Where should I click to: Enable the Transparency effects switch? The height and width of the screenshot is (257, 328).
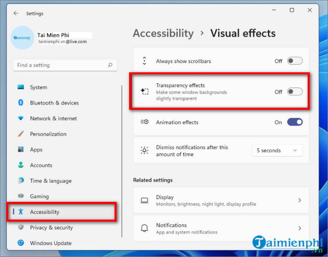point(295,92)
